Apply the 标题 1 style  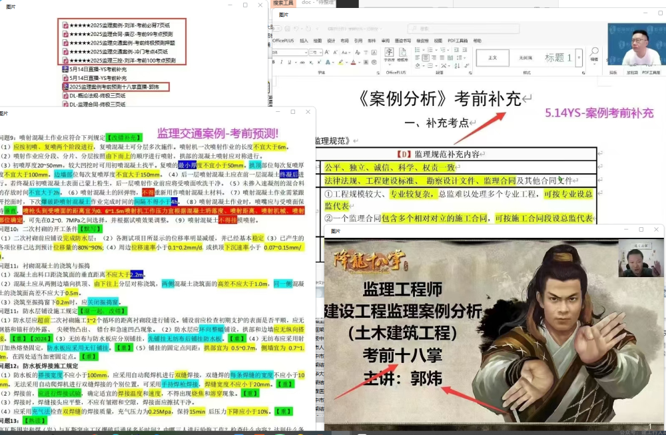[558, 57]
